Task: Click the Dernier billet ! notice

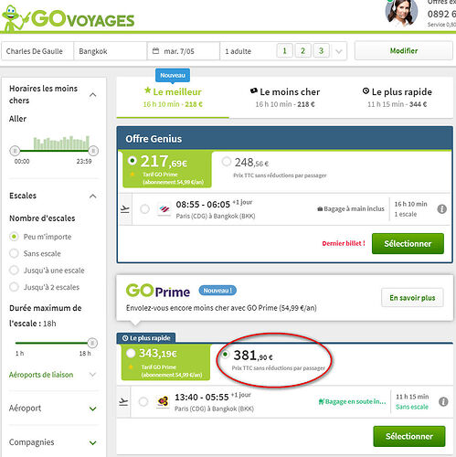Action: (x=344, y=243)
